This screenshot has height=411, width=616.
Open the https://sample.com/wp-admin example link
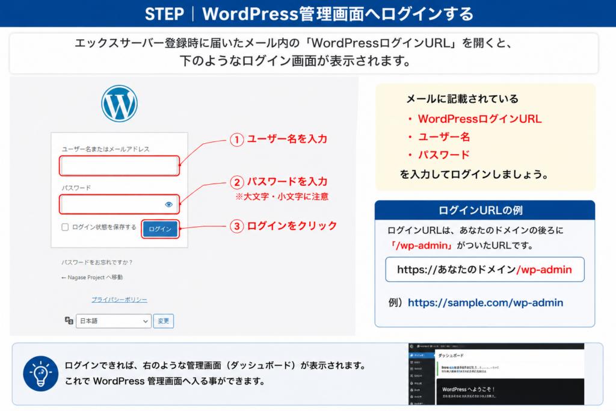485,303
